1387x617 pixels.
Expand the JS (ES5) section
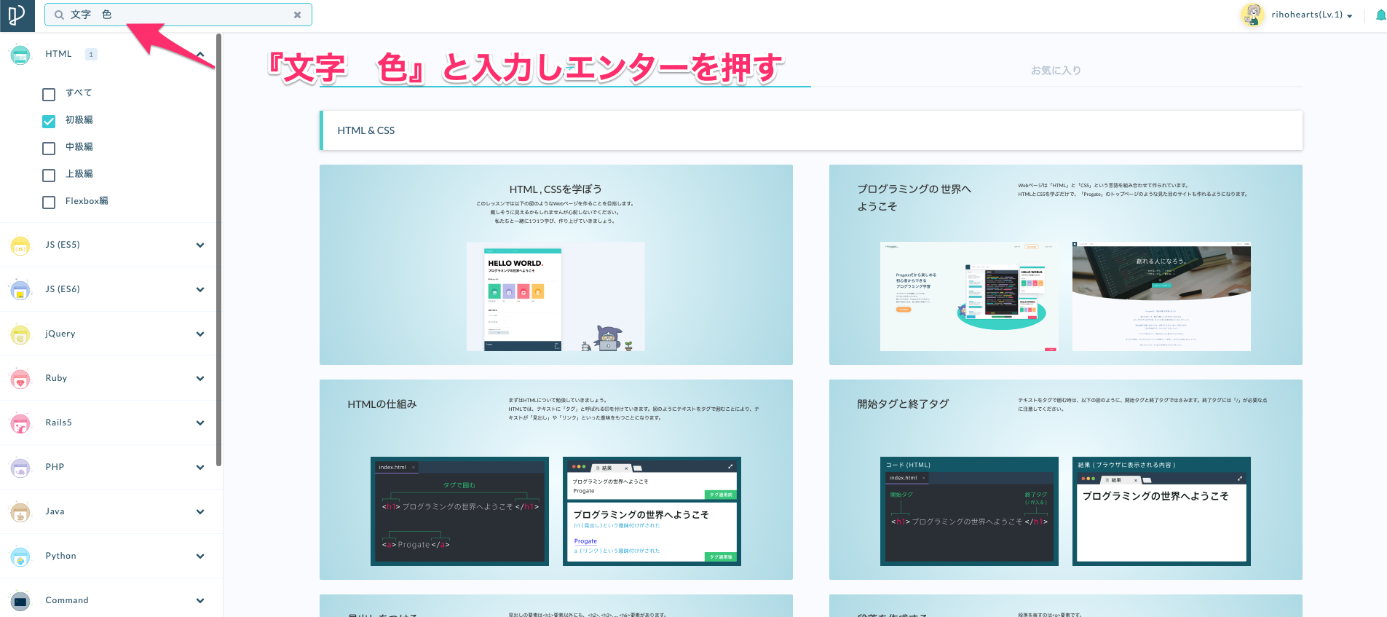(x=199, y=245)
